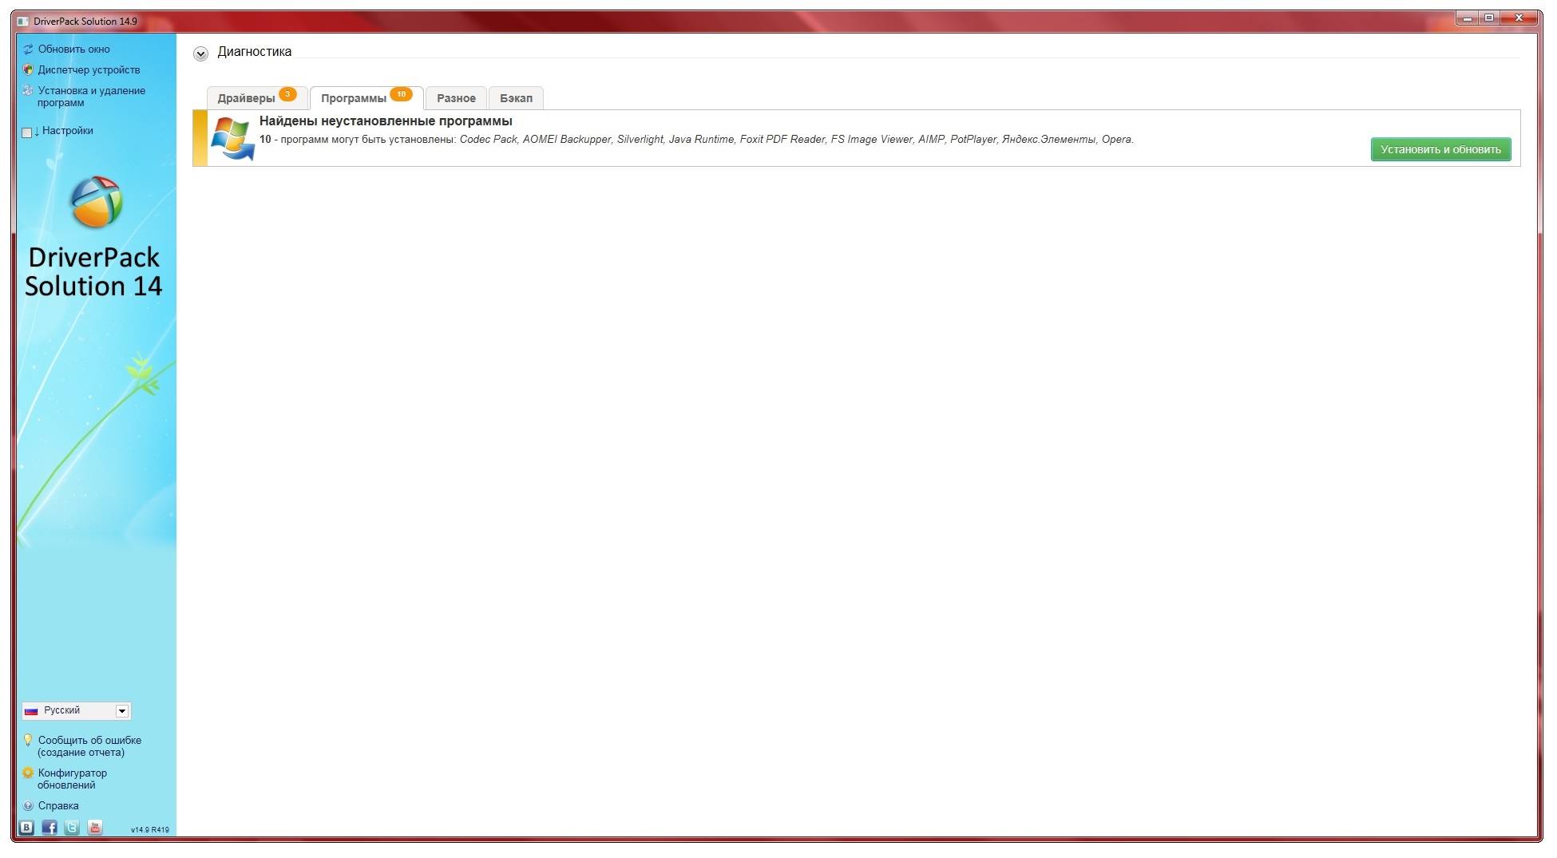The height and width of the screenshot is (858, 1557).
Task: Click the Russian flag icon
Action: [31, 711]
